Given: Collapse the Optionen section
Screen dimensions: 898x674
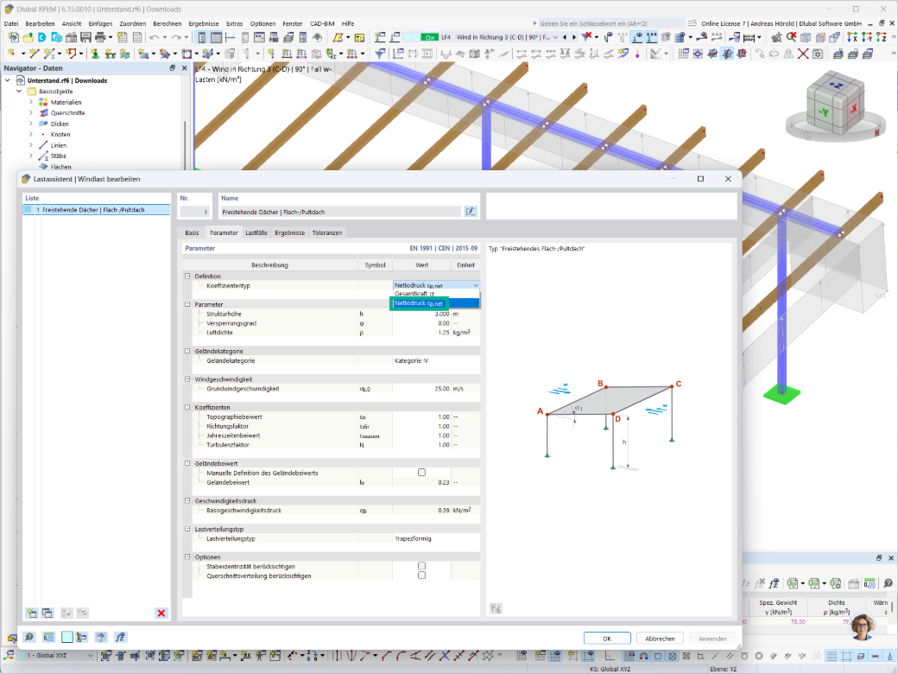Looking at the screenshot, I should coord(187,556).
